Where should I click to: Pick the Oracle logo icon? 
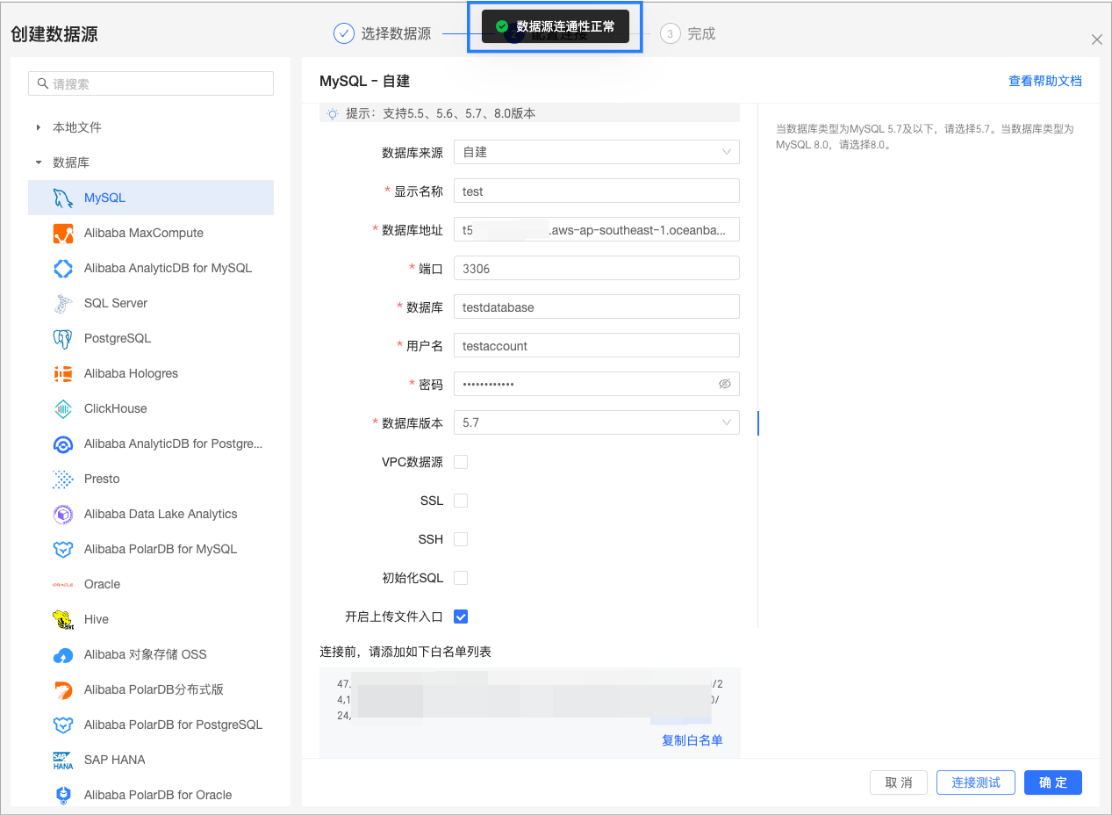62,584
